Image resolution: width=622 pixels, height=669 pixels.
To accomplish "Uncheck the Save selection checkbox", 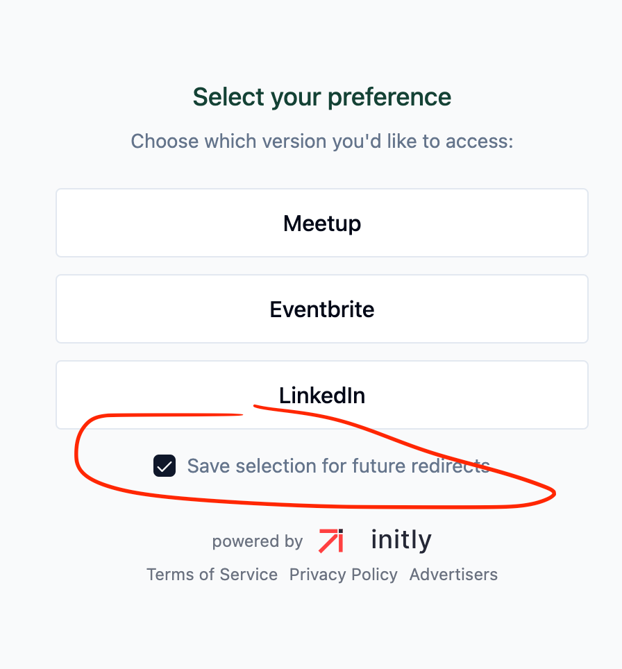I will [x=165, y=466].
